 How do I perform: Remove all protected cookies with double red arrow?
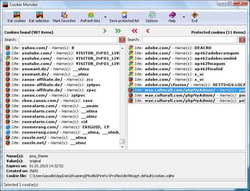[135, 31]
